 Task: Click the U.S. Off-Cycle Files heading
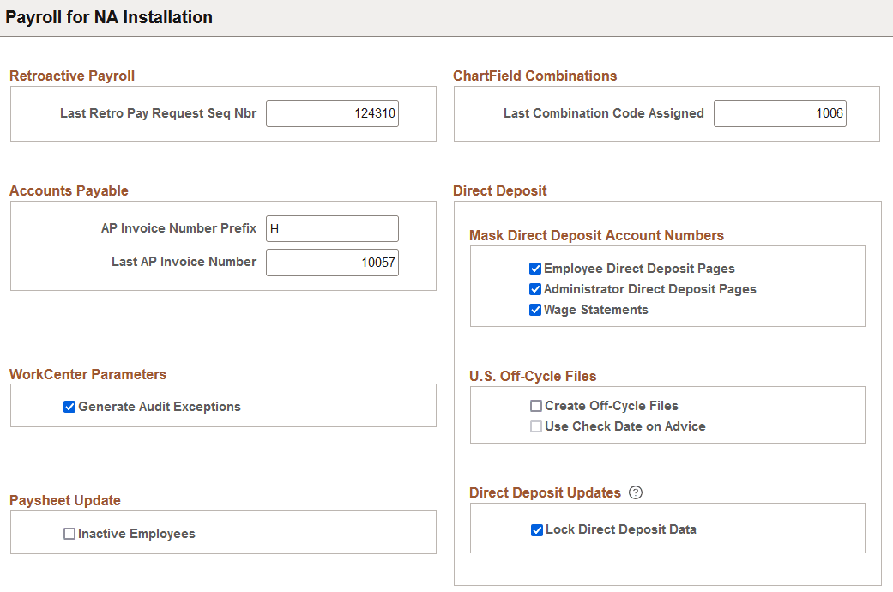tap(533, 376)
